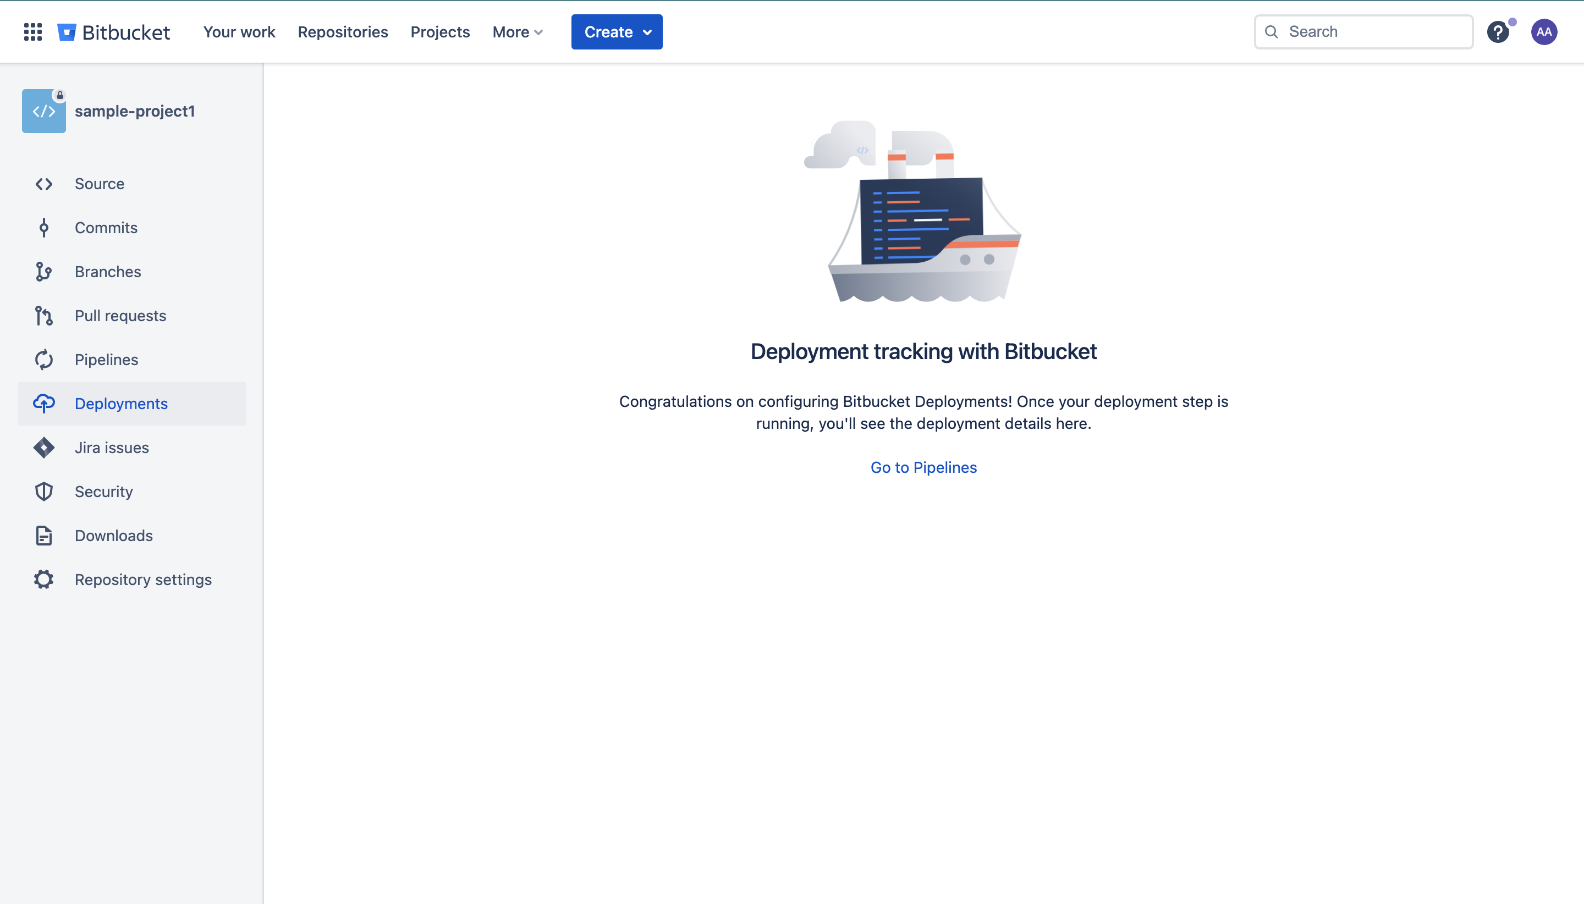Open the app switcher grid icon

click(33, 32)
